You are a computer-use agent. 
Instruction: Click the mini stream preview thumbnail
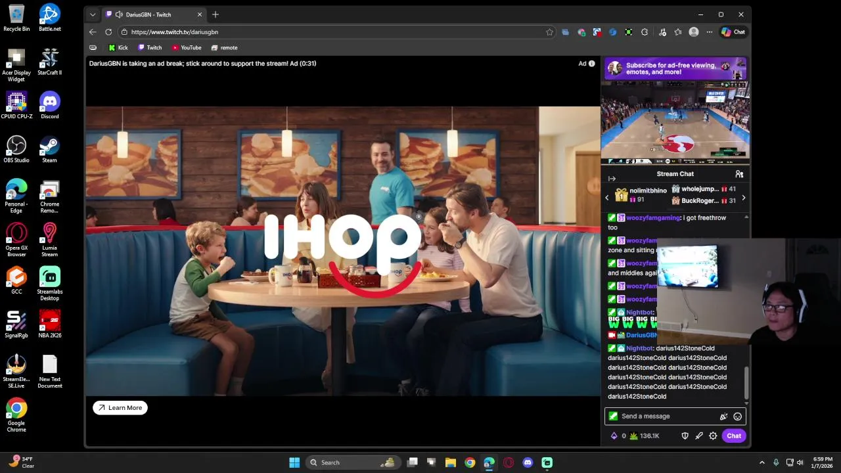click(x=675, y=123)
